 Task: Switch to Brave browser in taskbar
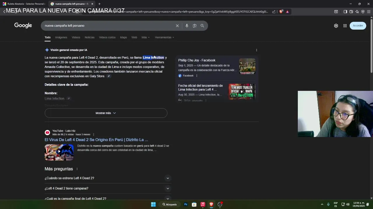tap(211, 204)
